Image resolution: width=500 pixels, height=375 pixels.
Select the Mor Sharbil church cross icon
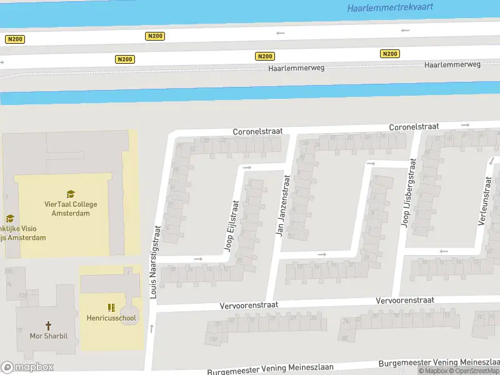pyautogui.click(x=48, y=325)
